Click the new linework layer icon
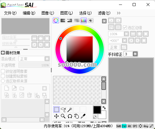 [x=14, y=88]
